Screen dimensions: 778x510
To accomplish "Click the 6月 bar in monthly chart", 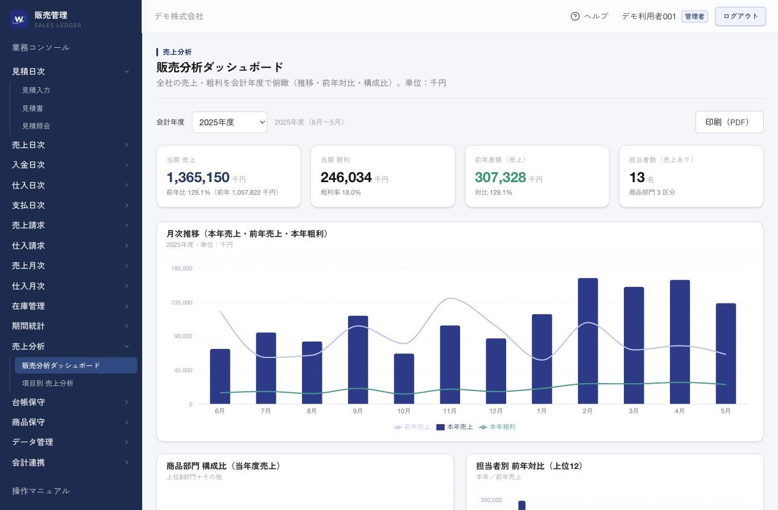I will coord(220,376).
